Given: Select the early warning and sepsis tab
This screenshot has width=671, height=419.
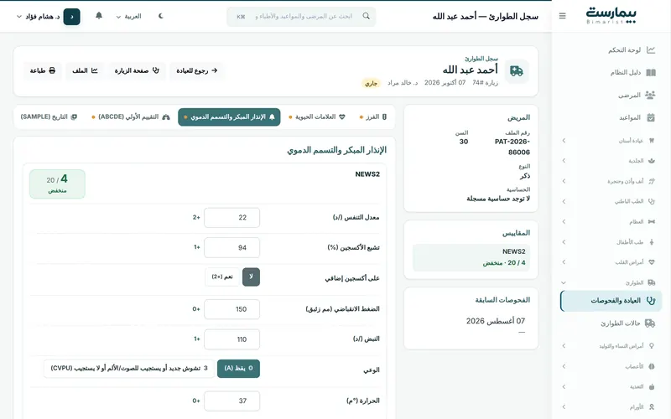Looking at the screenshot, I should pos(229,116).
